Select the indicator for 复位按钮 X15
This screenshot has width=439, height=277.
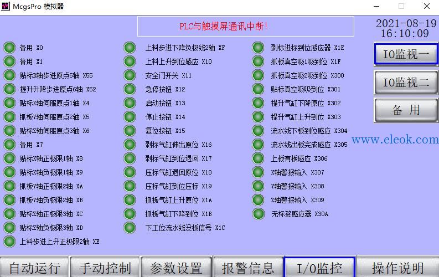[130, 131]
